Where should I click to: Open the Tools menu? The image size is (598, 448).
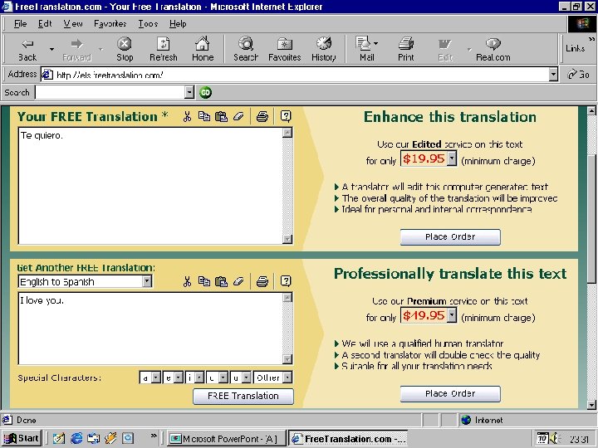click(x=148, y=23)
